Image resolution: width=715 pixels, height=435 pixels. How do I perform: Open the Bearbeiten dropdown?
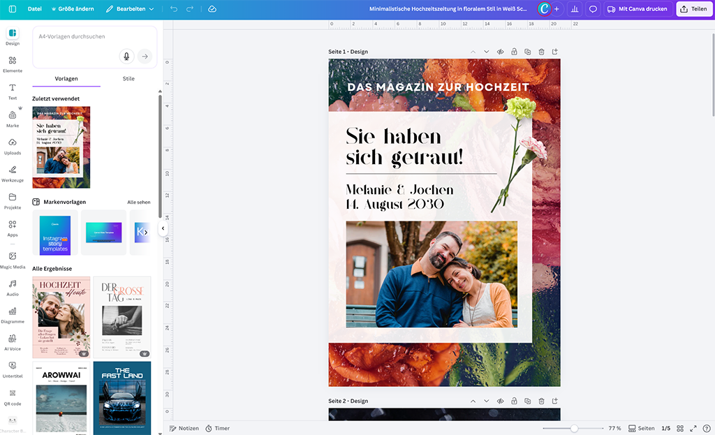130,8
